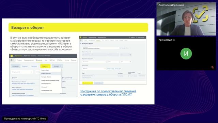Image resolution: width=218 pixels, height=123 pixels.
Task: Select the first grey document filter tab
Action: click(x=15, y=66)
